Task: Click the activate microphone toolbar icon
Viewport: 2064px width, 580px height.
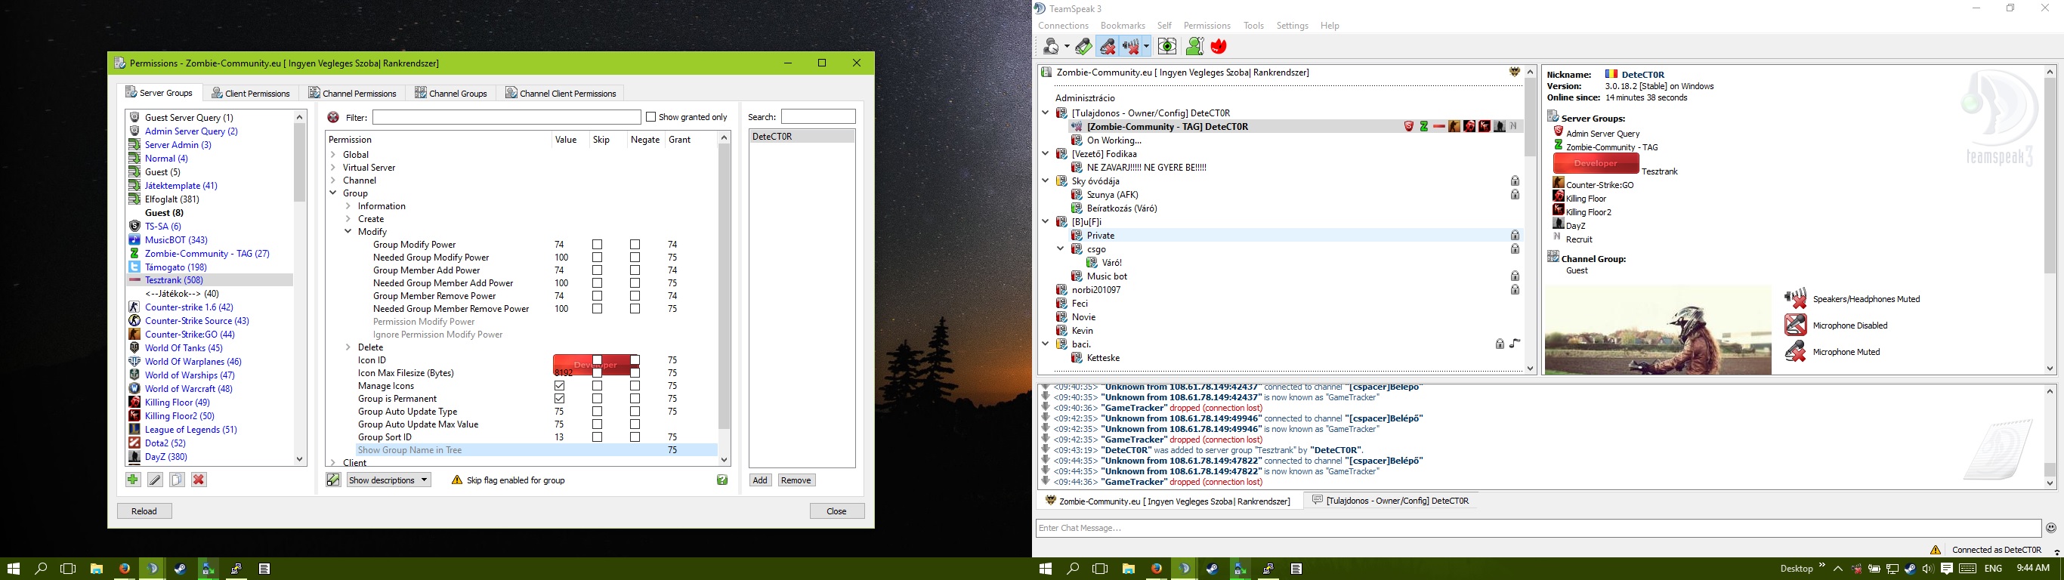Action: point(1083,48)
